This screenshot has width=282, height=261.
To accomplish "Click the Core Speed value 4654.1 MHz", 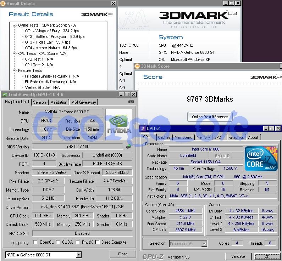I will click(186, 211).
